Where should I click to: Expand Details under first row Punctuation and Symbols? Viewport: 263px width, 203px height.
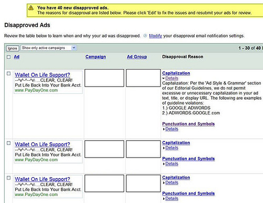pyautogui.click(x=171, y=129)
